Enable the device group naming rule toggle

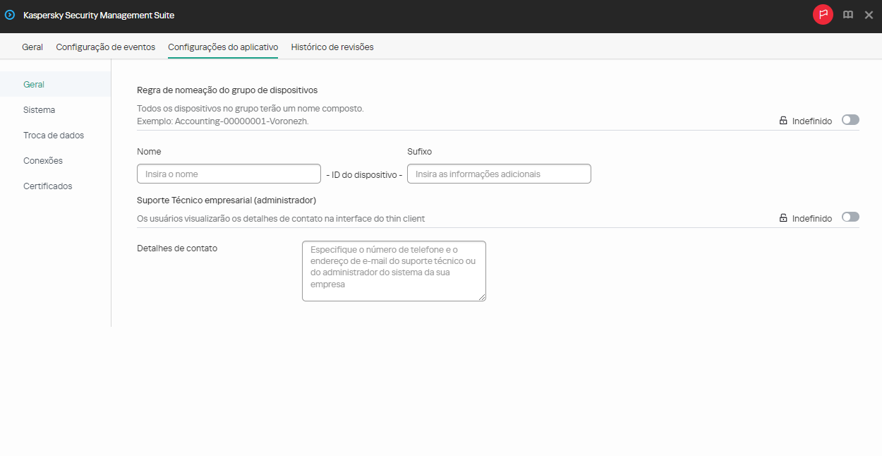(x=850, y=120)
